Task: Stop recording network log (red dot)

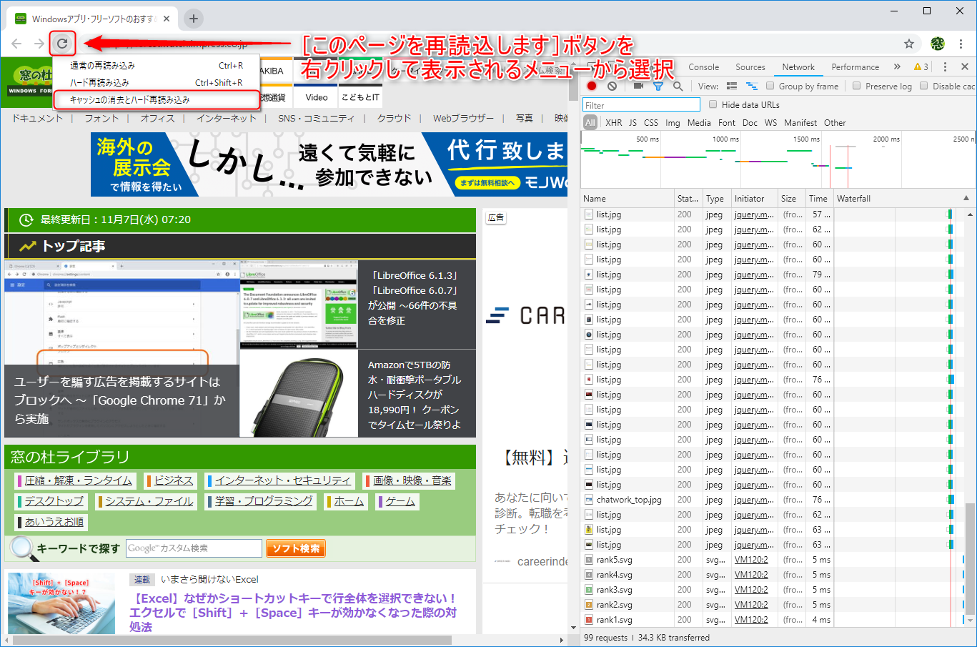Action: point(592,86)
